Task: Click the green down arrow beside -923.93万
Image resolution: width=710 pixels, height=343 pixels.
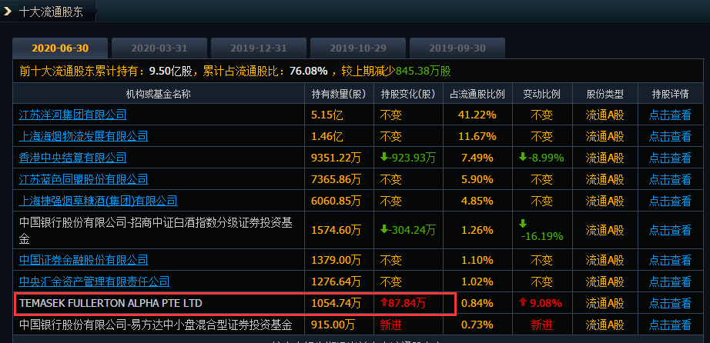Action: [x=384, y=157]
